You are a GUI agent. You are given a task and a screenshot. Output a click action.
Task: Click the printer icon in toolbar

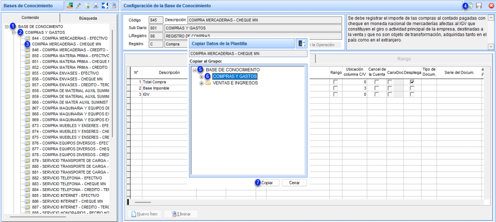click(x=96, y=5)
